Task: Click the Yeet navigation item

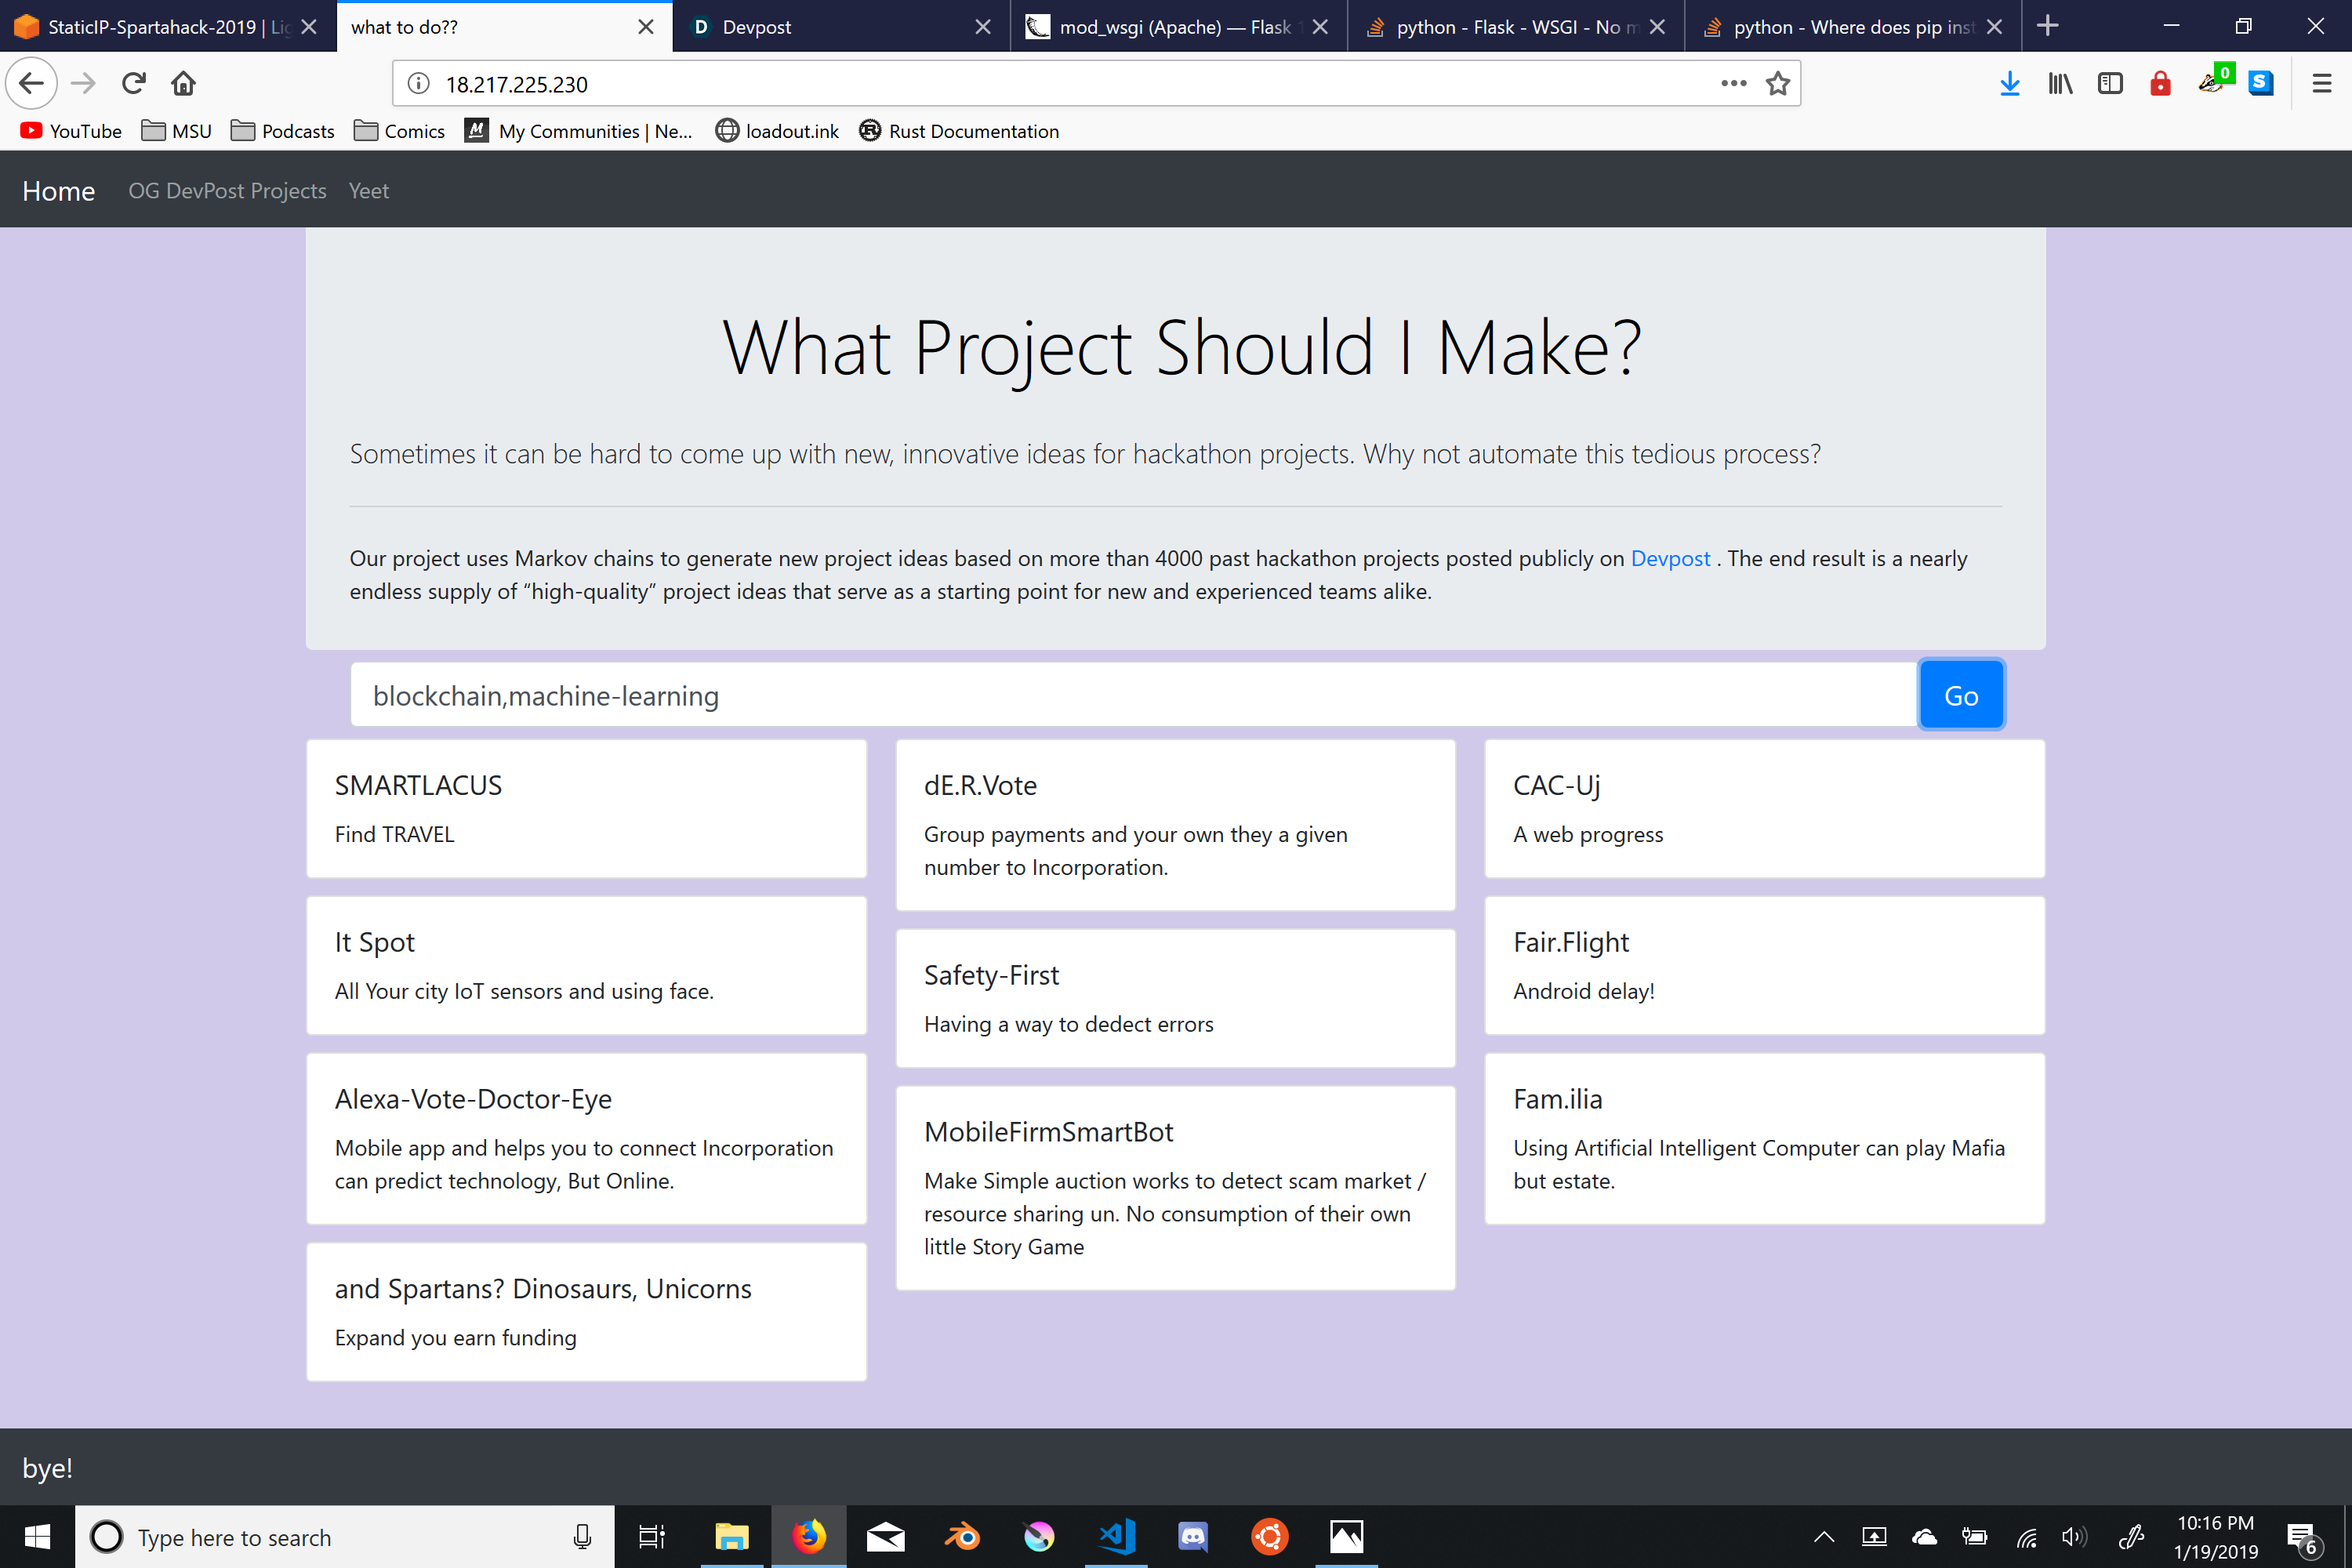Action: click(368, 191)
